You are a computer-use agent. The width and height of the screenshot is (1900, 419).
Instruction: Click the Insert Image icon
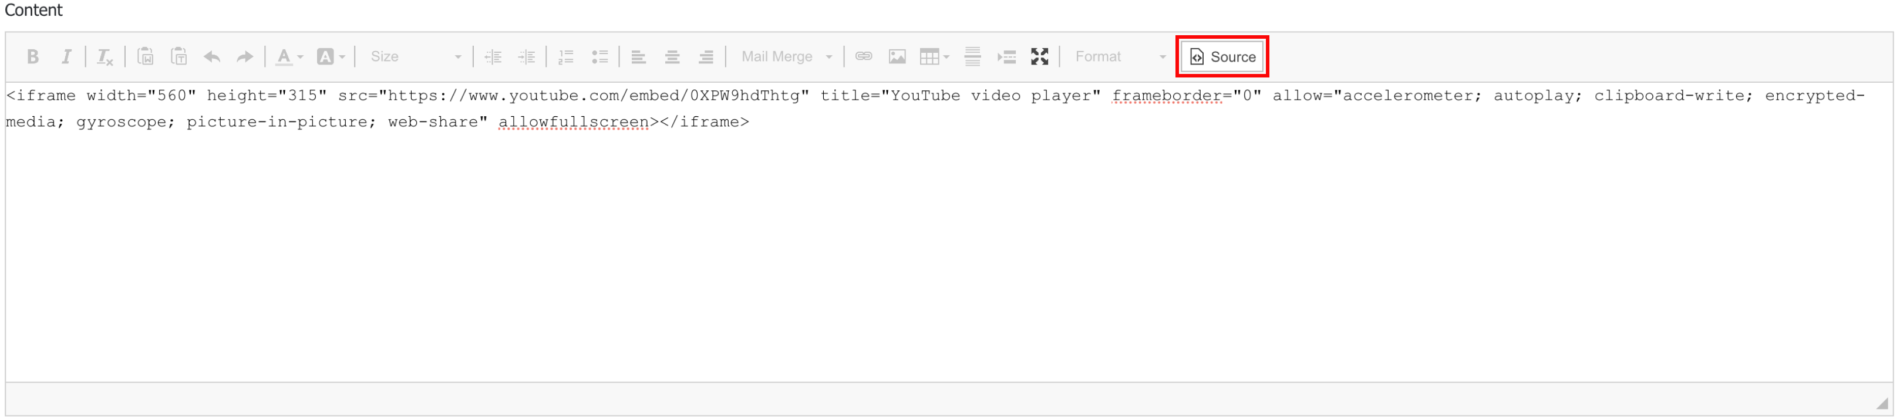tap(898, 57)
